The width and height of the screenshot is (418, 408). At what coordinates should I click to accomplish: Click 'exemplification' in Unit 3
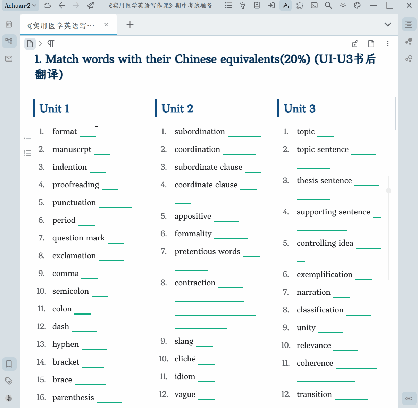[x=325, y=275]
